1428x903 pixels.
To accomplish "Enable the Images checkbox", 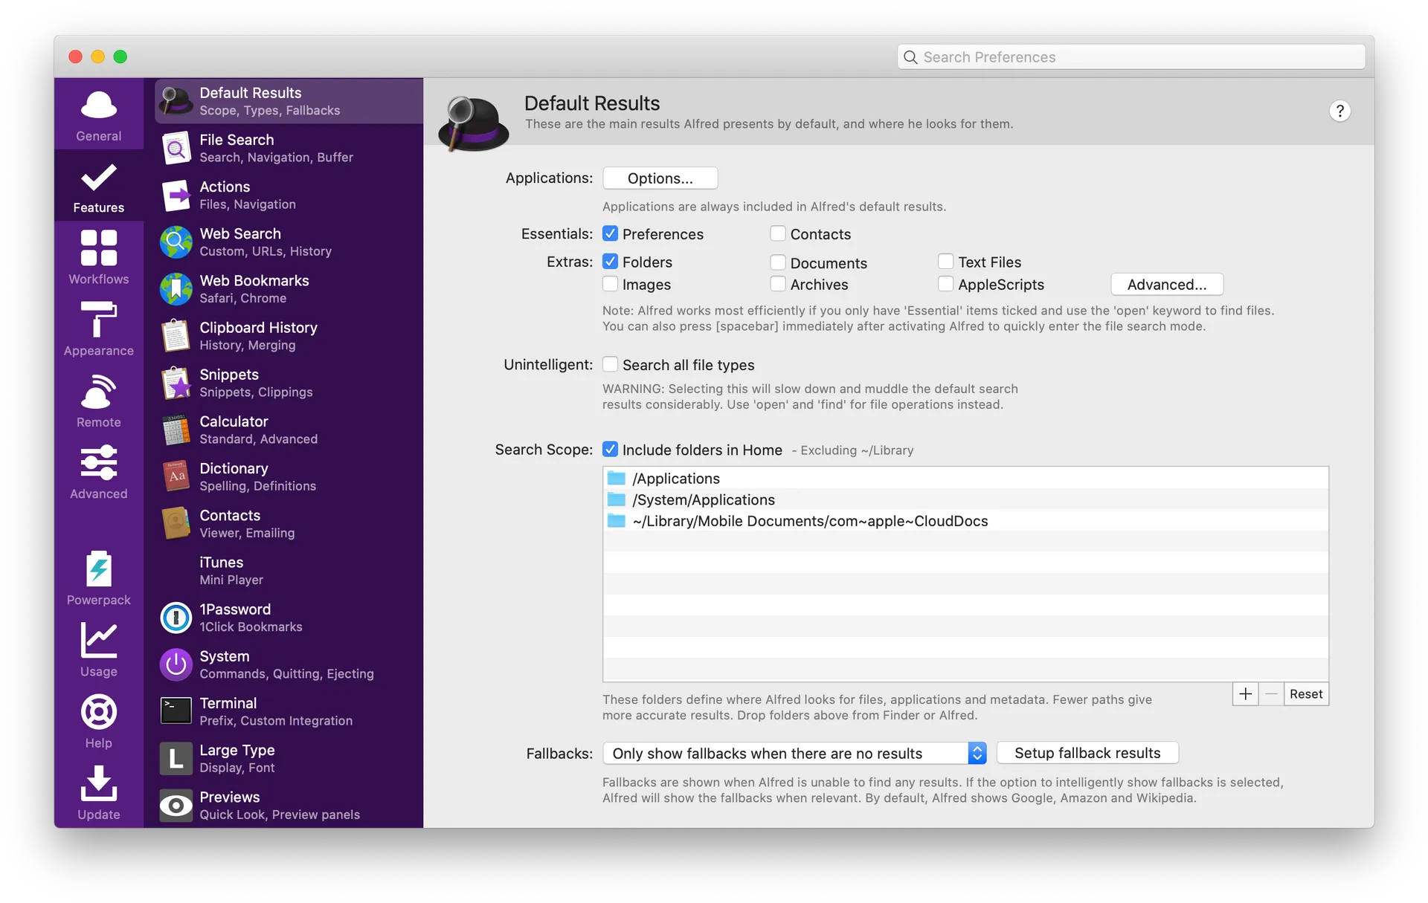I will tap(611, 284).
